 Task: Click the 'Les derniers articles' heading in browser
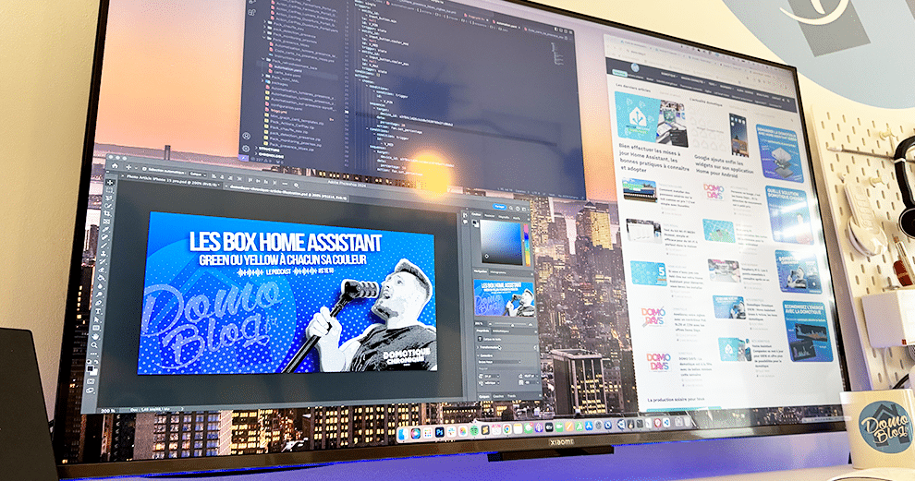633,86
